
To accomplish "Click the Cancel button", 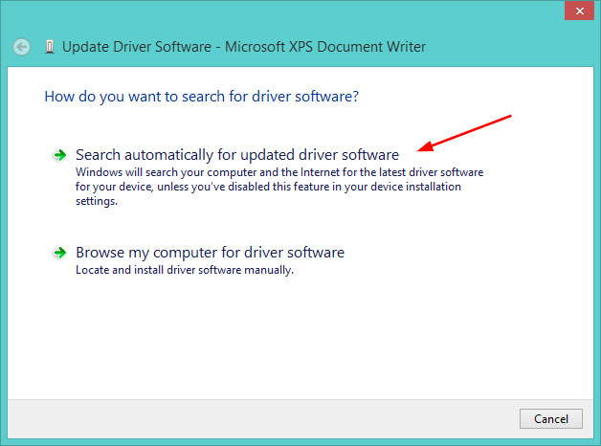I will pos(551,419).
